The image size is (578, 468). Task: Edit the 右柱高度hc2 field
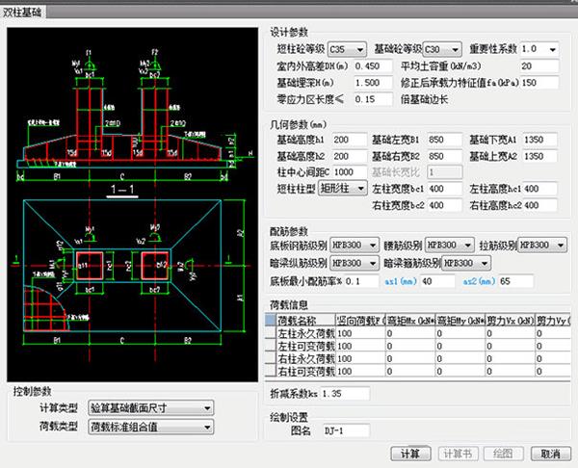[x=540, y=205]
